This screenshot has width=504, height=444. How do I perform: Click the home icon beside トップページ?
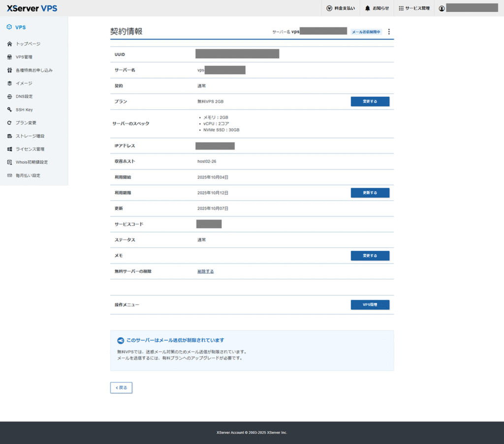(x=9, y=44)
